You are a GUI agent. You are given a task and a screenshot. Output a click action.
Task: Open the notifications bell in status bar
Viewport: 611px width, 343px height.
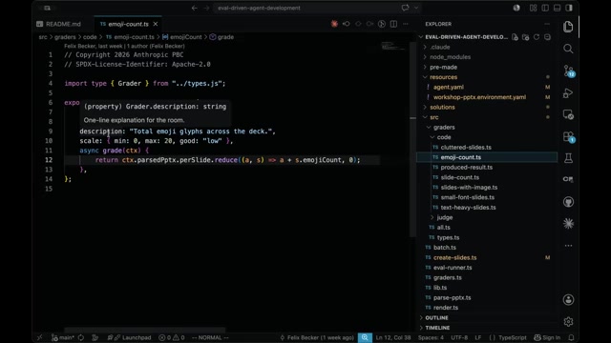point(571,337)
